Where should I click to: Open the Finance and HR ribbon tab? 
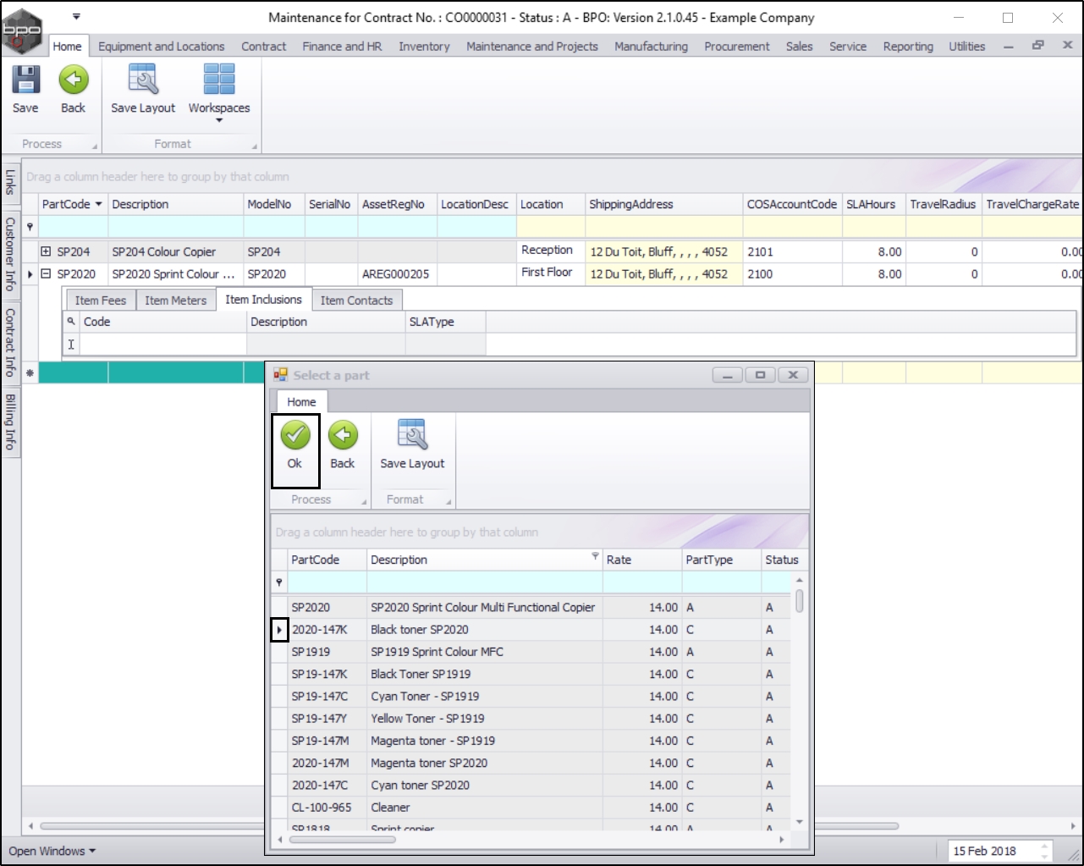342,47
